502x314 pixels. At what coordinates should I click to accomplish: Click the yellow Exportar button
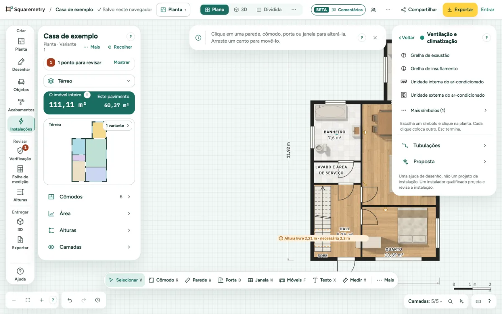[460, 10]
